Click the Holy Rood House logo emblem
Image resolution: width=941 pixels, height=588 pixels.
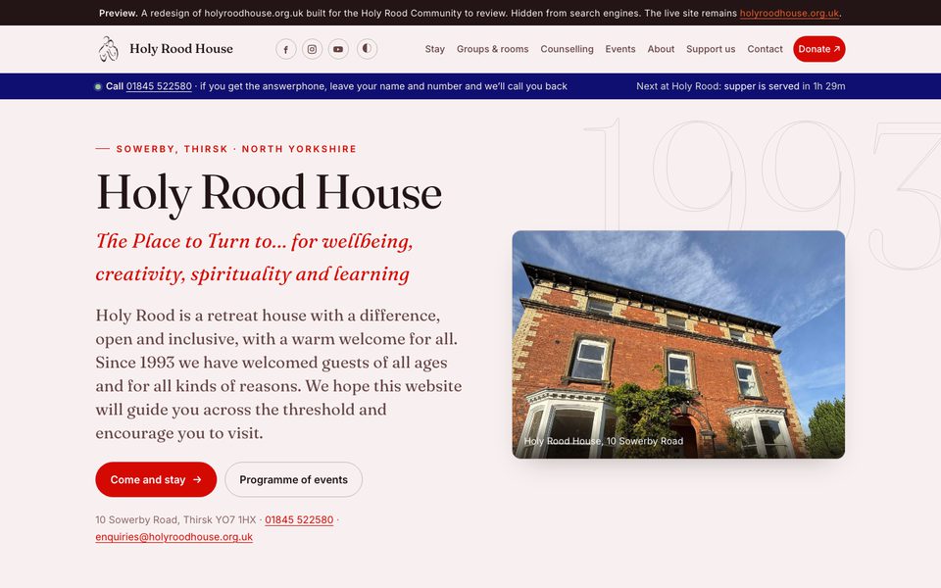(x=109, y=49)
